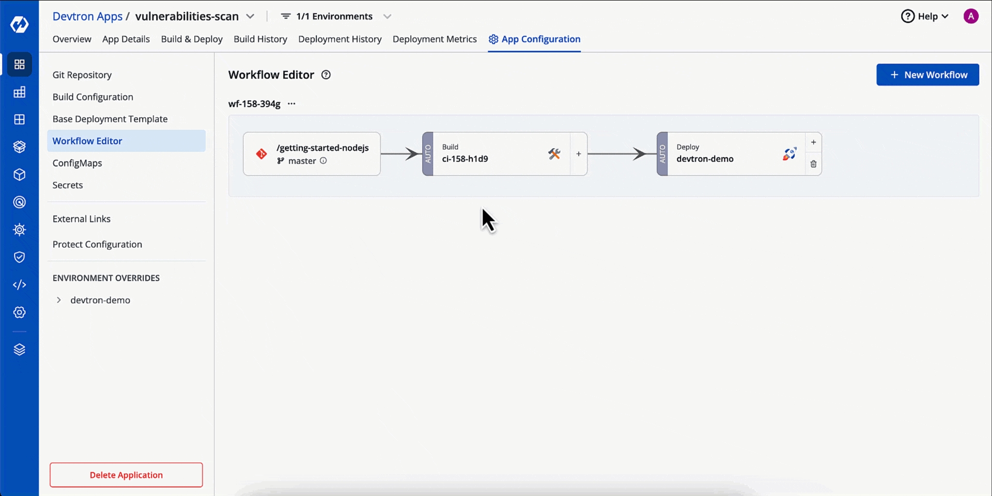Delete the devtron-demo deploy node via trash icon
The height and width of the screenshot is (496, 992).
tap(813, 164)
